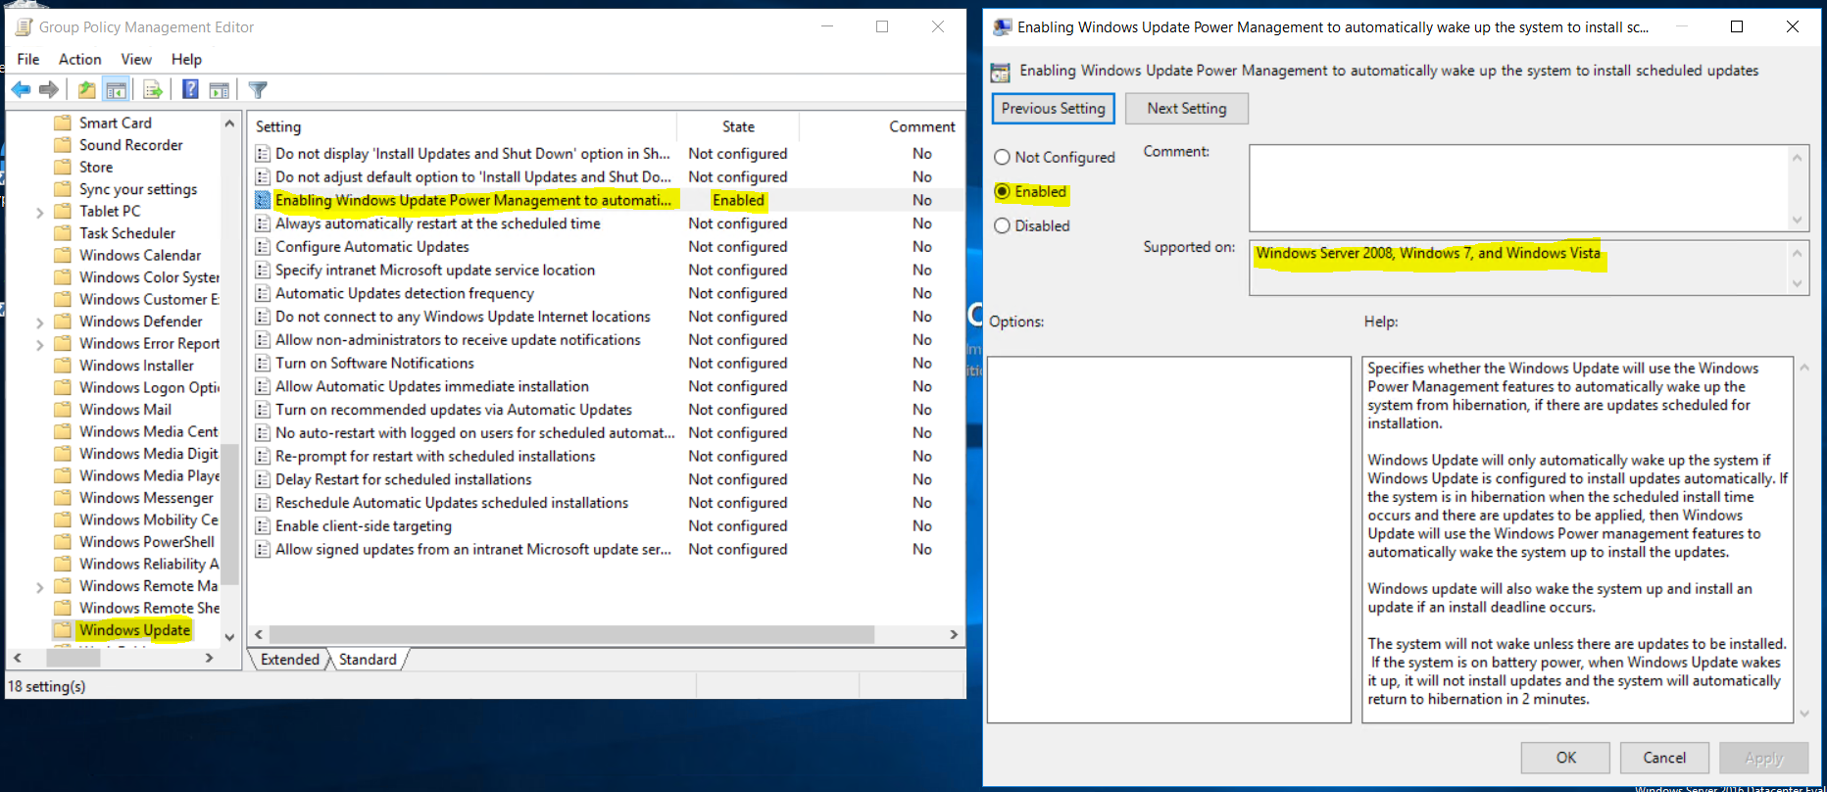Screen dimensions: 1827x792
Task: Click the gray Forward arrow in the toolbar
Action: [x=48, y=90]
